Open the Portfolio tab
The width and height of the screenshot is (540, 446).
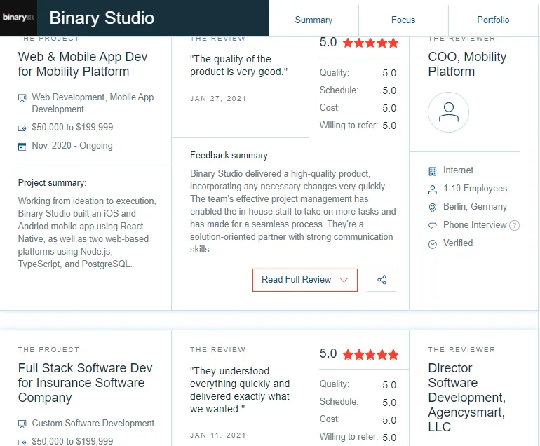493,20
